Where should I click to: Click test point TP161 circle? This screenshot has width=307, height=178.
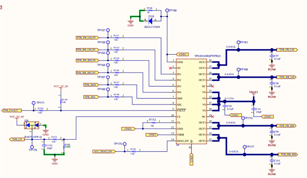238,42
